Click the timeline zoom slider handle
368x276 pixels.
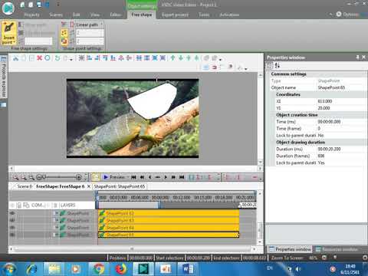tap(44, 177)
